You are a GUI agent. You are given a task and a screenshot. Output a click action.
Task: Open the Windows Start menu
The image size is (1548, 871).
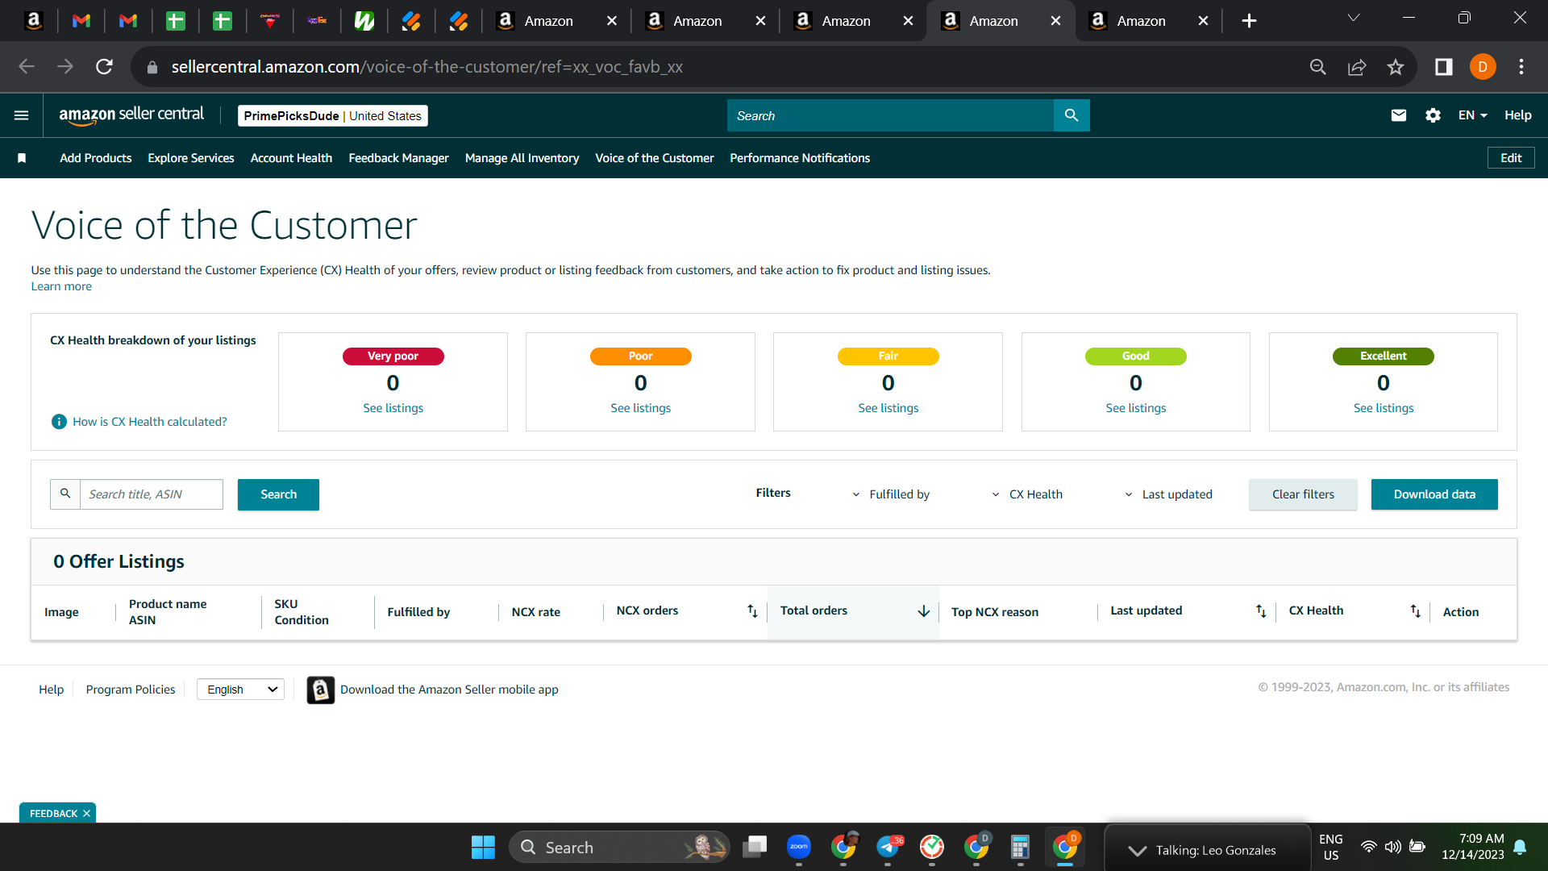pyautogui.click(x=483, y=847)
